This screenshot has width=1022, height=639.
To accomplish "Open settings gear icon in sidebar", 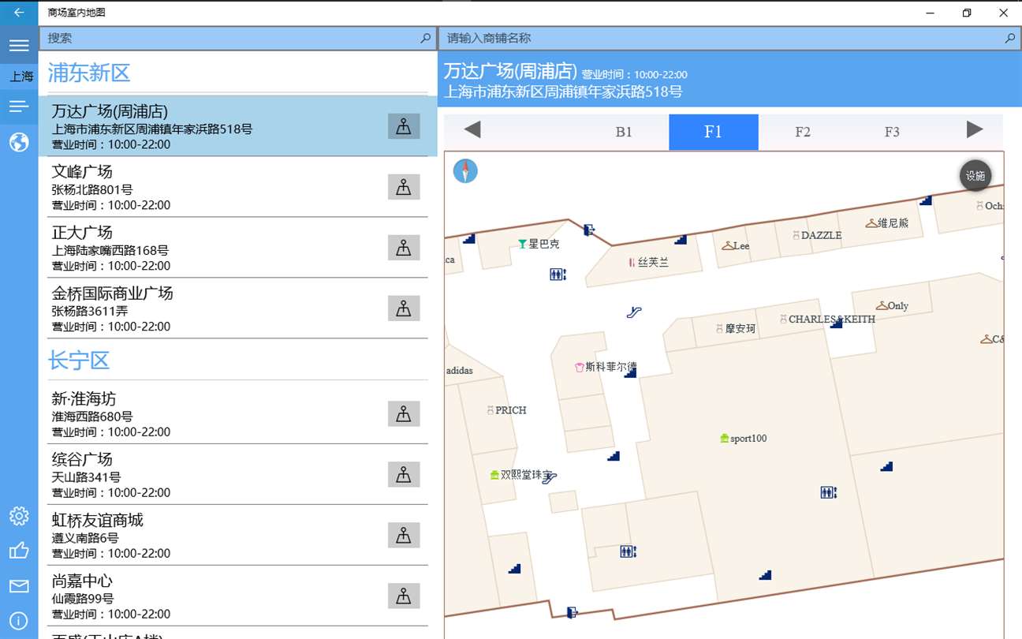I will 19,516.
